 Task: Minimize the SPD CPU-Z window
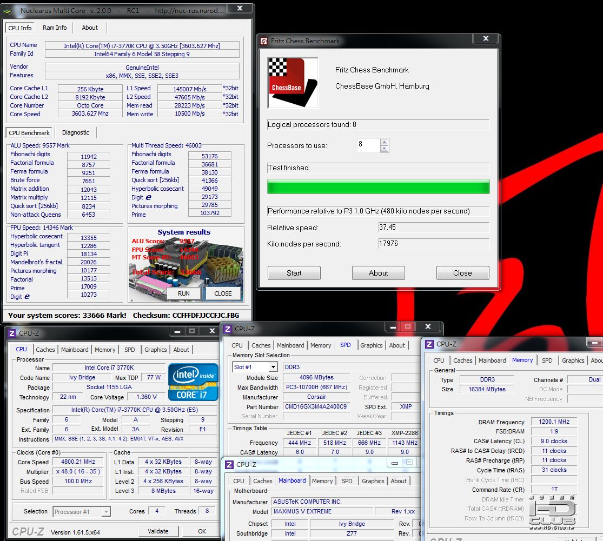click(x=393, y=327)
